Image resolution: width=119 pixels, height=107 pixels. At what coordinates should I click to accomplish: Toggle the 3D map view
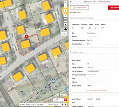tap(65, 15)
